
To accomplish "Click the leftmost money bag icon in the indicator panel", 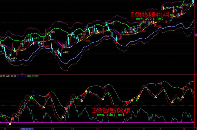I will click(x=9, y=123).
